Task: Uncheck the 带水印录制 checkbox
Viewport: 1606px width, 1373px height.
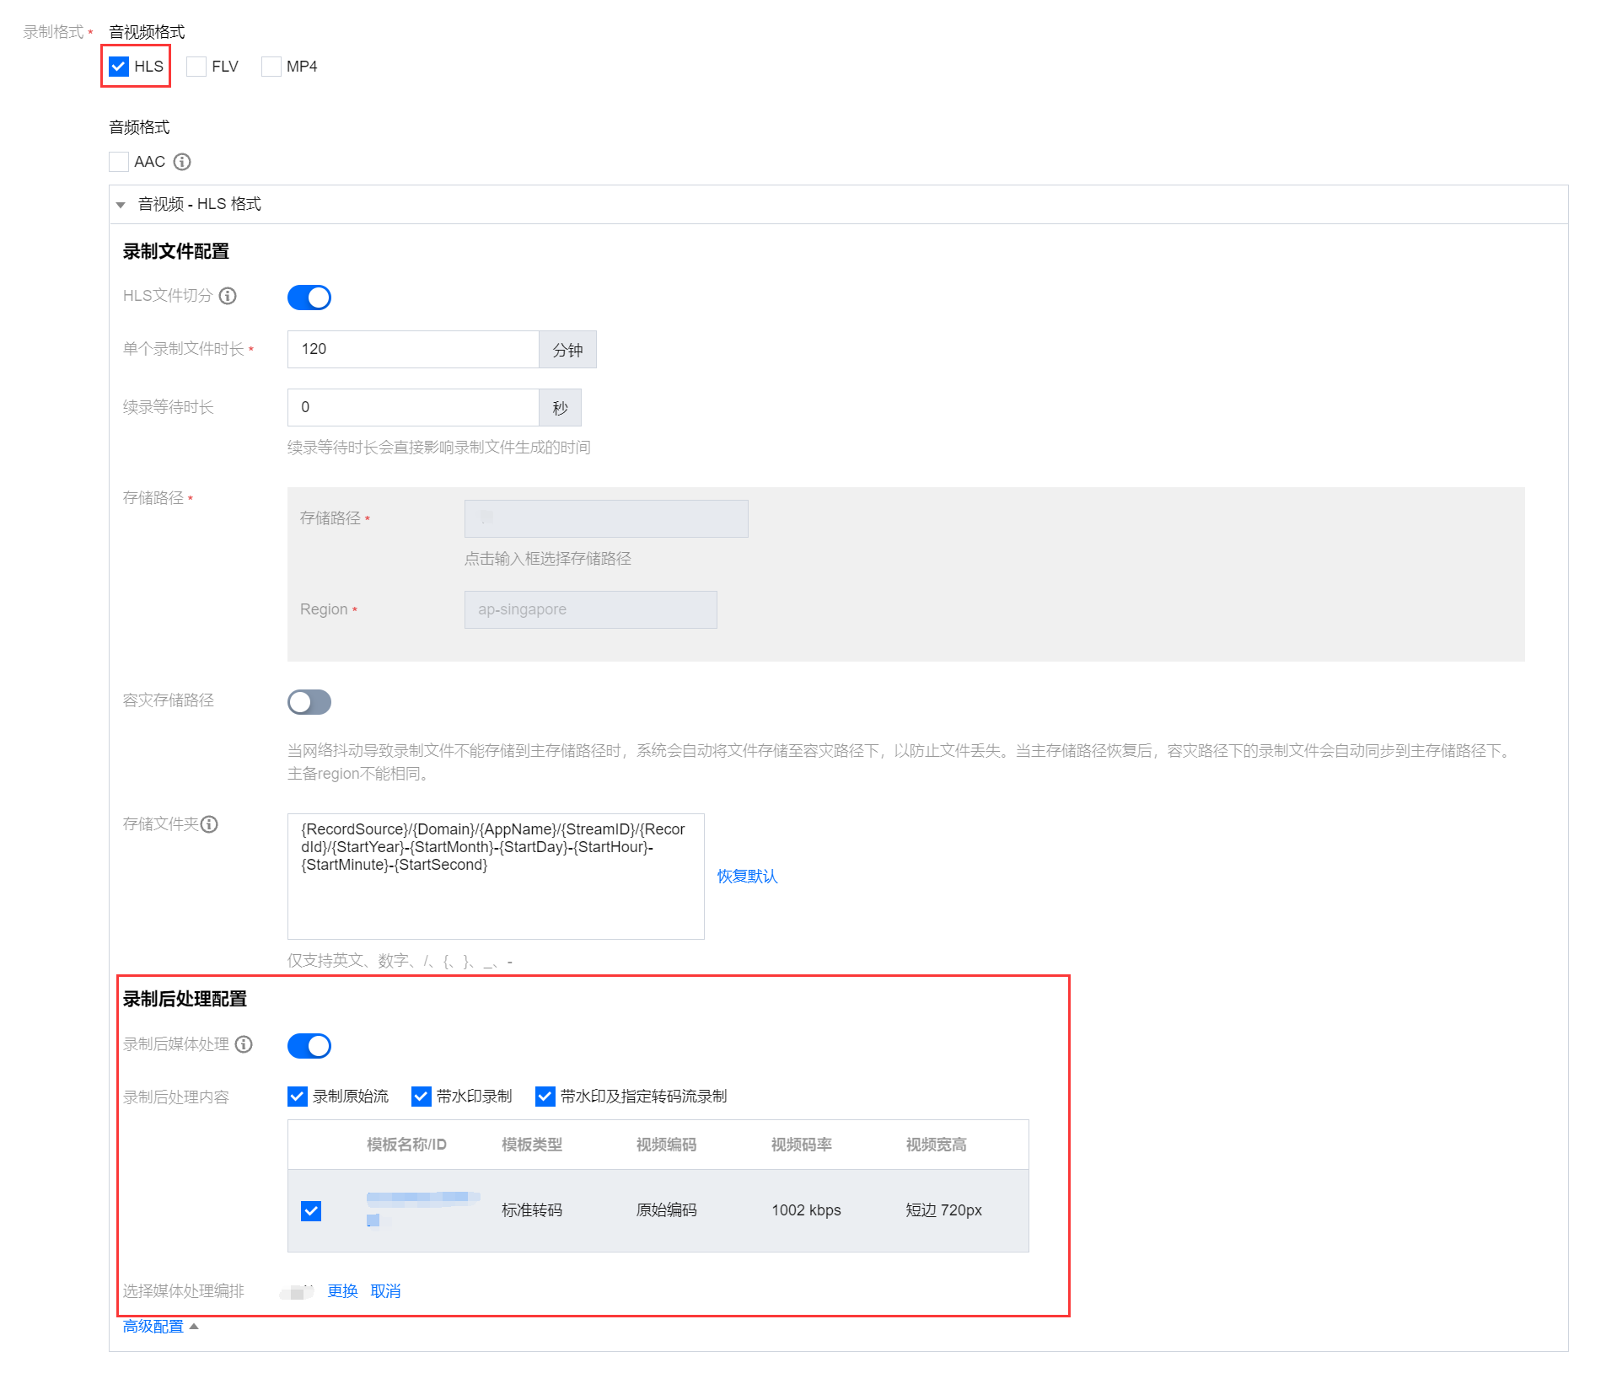Action: [421, 1097]
